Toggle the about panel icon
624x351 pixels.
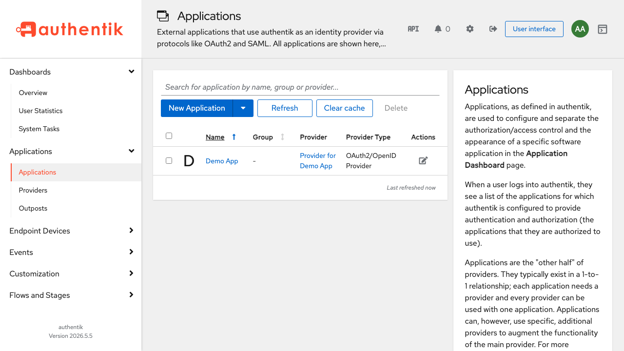[x=603, y=29]
